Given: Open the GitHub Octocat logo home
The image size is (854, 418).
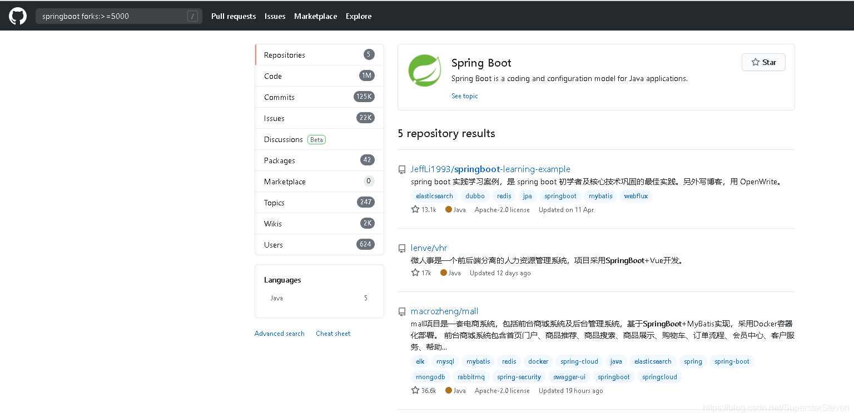Looking at the screenshot, I should [x=18, y=16].
